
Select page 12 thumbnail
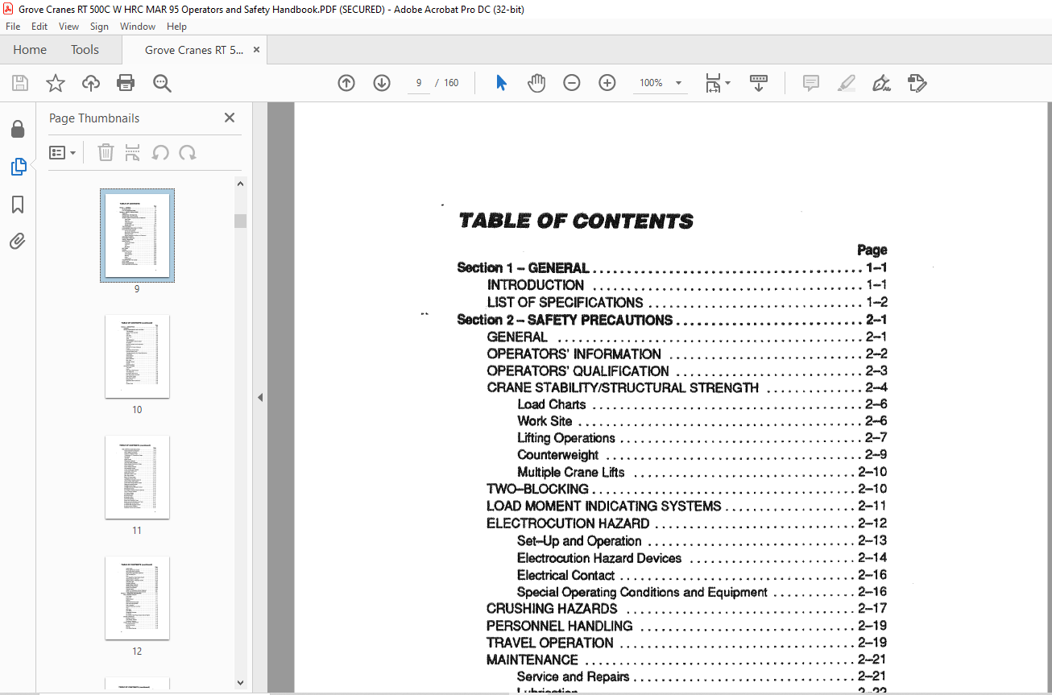pos(137,598)
